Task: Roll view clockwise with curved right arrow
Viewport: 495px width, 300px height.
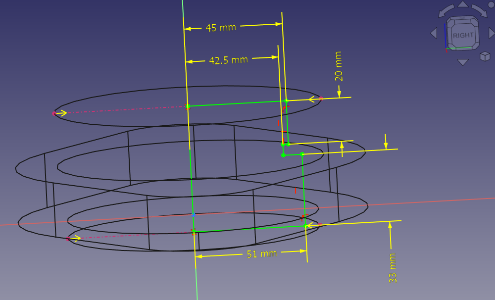Action: pos(480,11)
